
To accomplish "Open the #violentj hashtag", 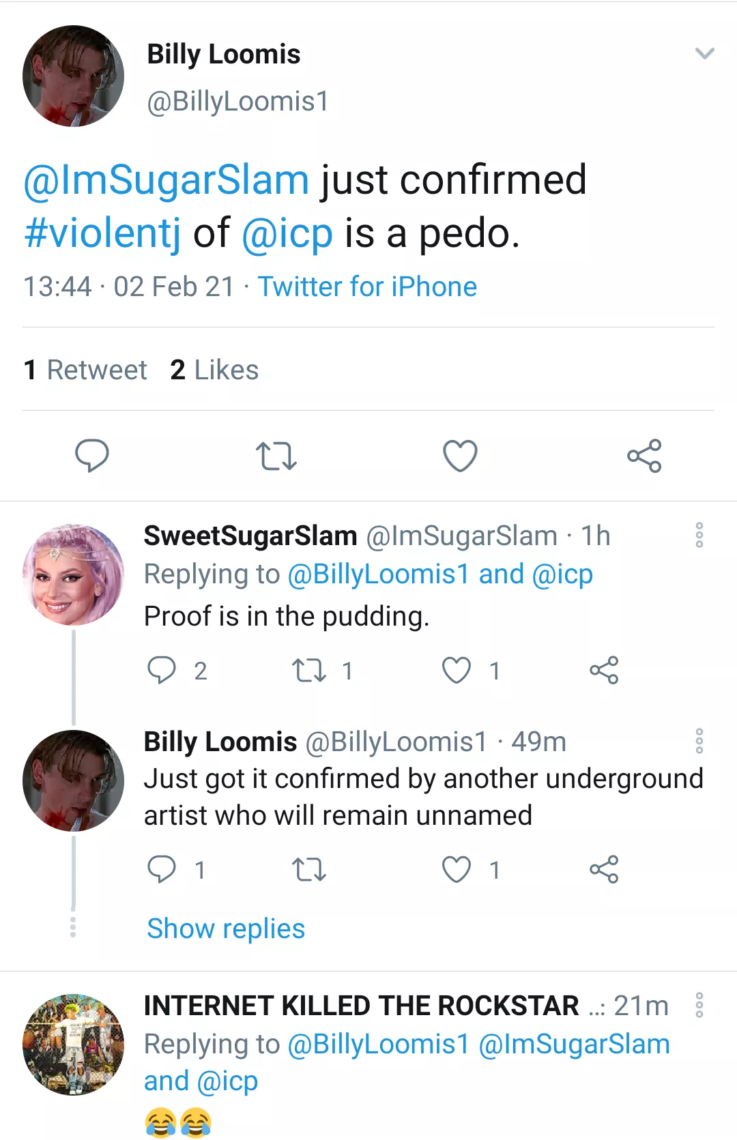I will click(x=102, y=233).
